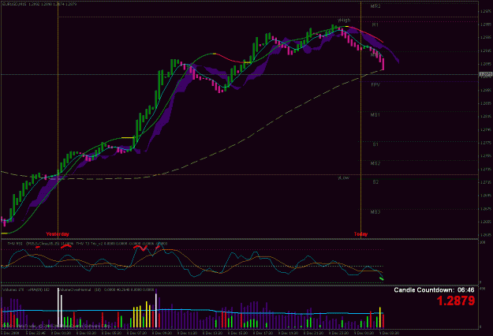Image resolution: width=493 pixels, height=336 pixels.
Task: Click the Candle Countdown 06:46 text
Action: point(434,289)
